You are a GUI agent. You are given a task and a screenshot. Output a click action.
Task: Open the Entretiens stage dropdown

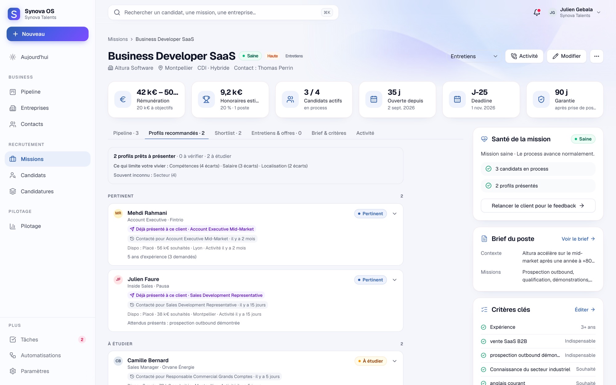(474, 56)
